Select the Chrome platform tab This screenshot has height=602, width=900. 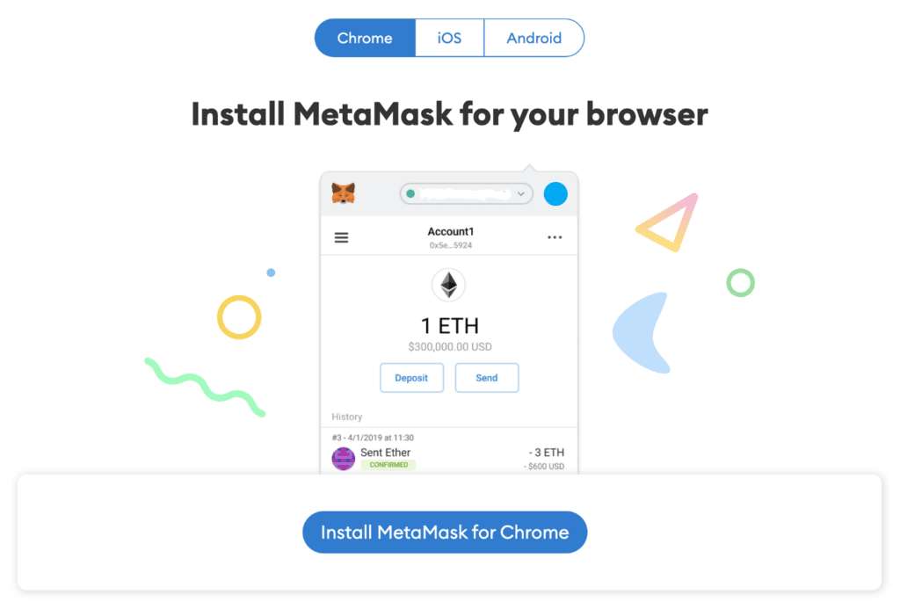[x=365, y=38]
